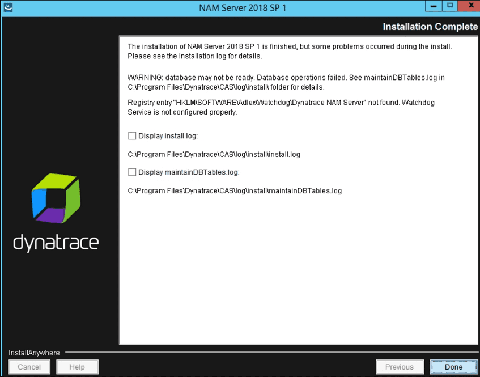Click the Previous button
The width and height of the screenshot is (480, 377).
[400, 367]
